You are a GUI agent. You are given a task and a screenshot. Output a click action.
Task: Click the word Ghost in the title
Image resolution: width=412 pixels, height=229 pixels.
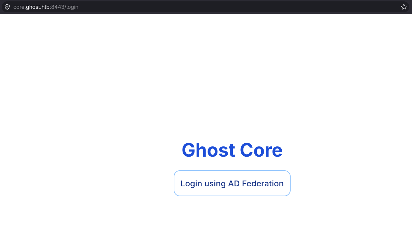[208, 150]
